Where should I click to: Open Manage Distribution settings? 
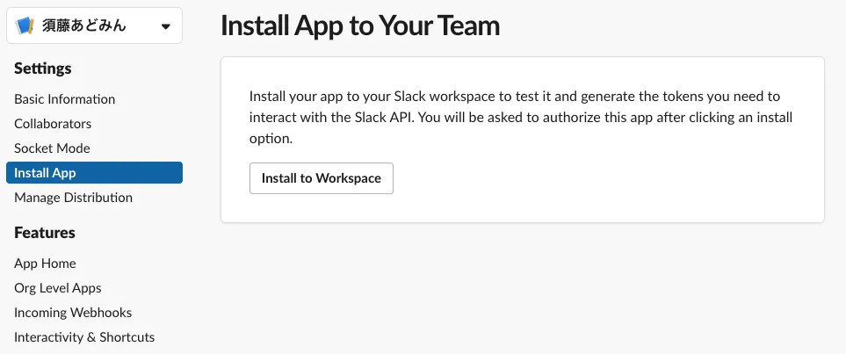click(73, 198)
